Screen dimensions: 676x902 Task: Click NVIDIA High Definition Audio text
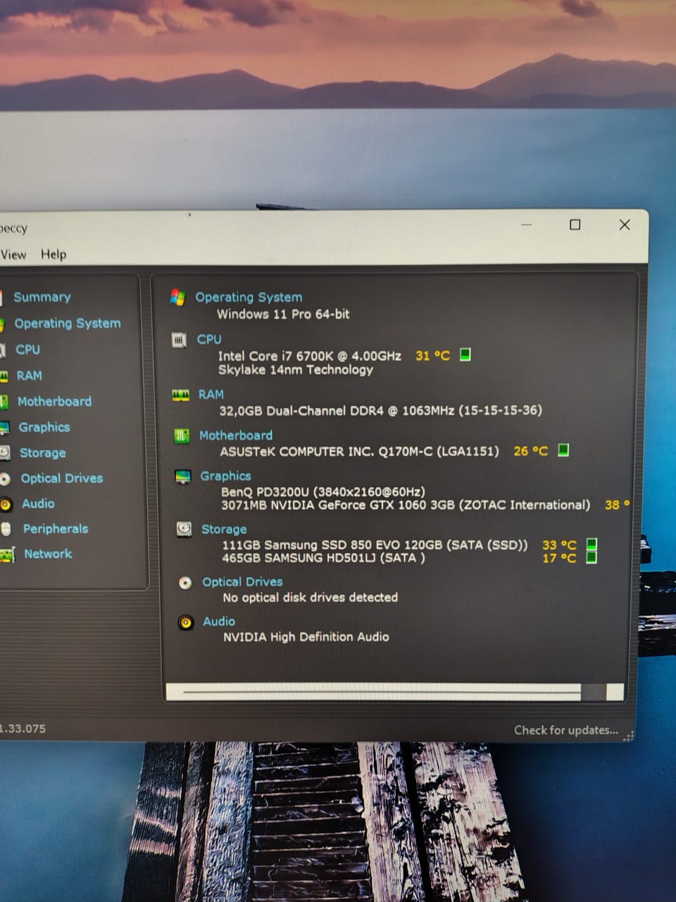point(306,637)
